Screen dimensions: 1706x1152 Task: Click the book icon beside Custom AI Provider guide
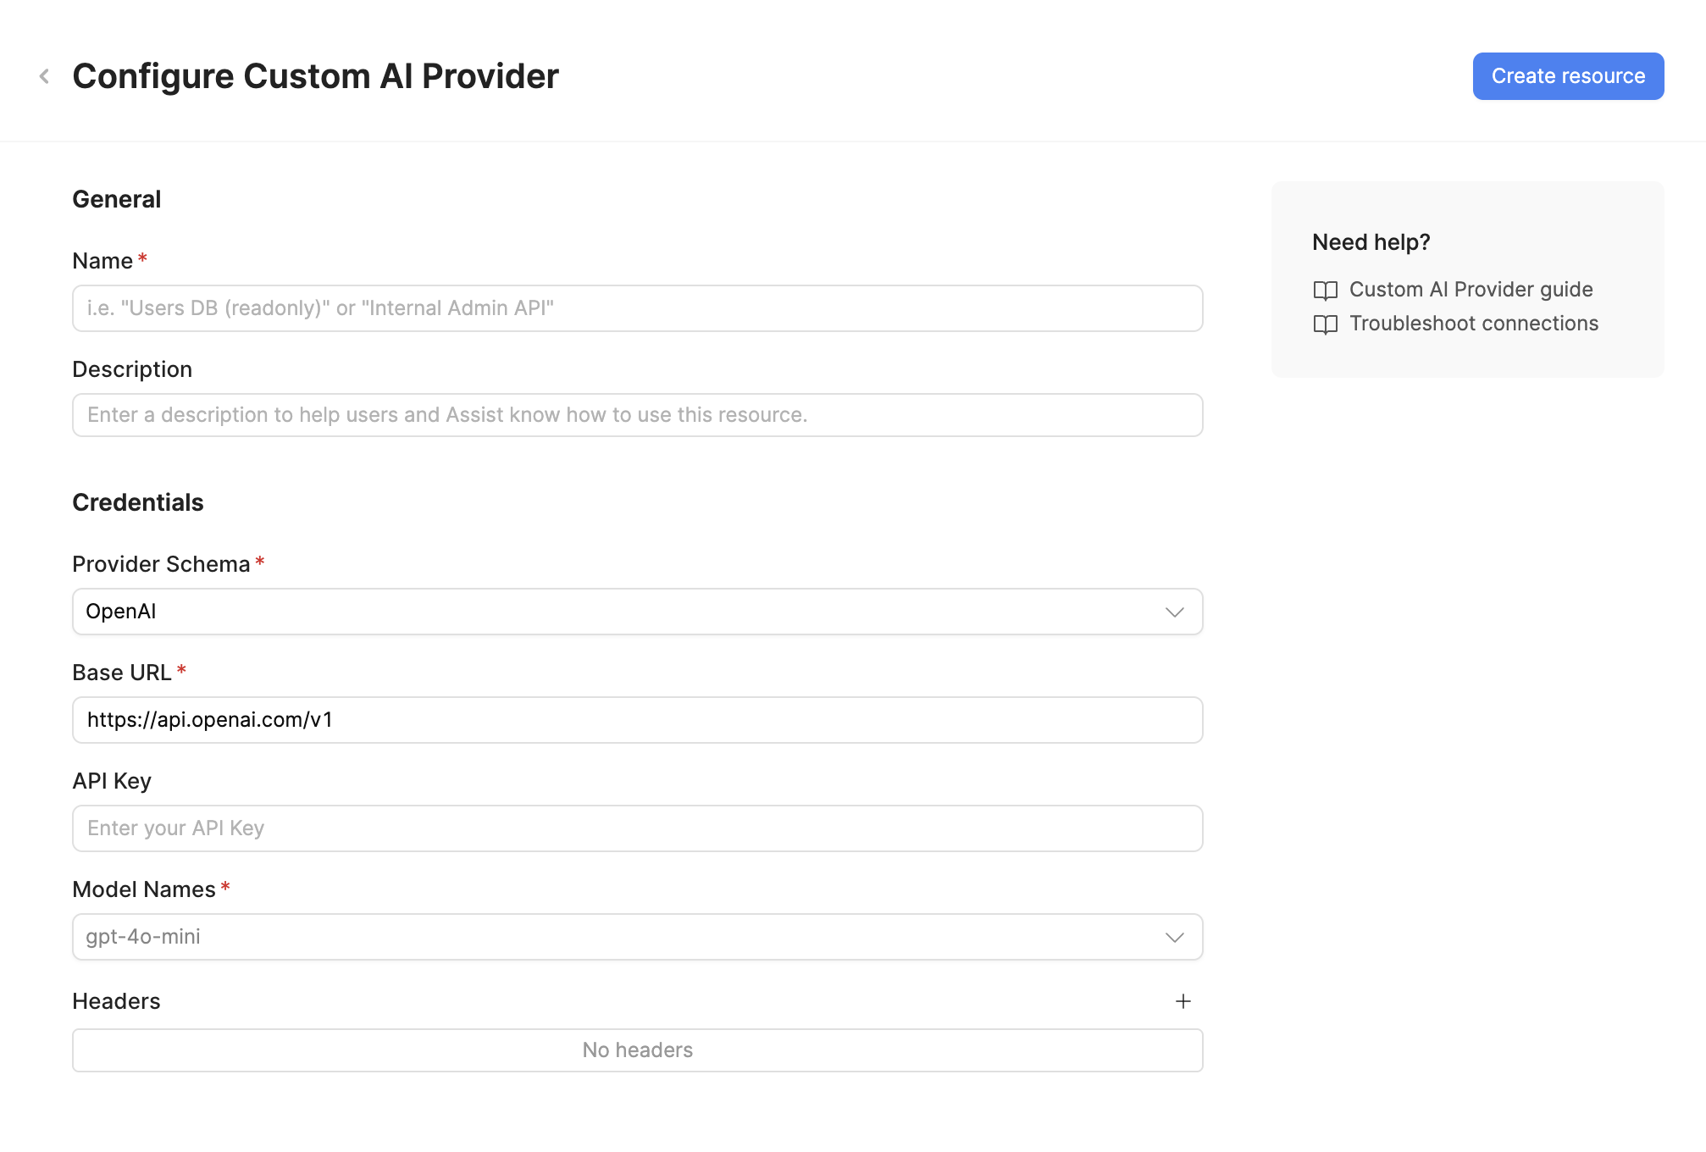[x=1324, y=291]
